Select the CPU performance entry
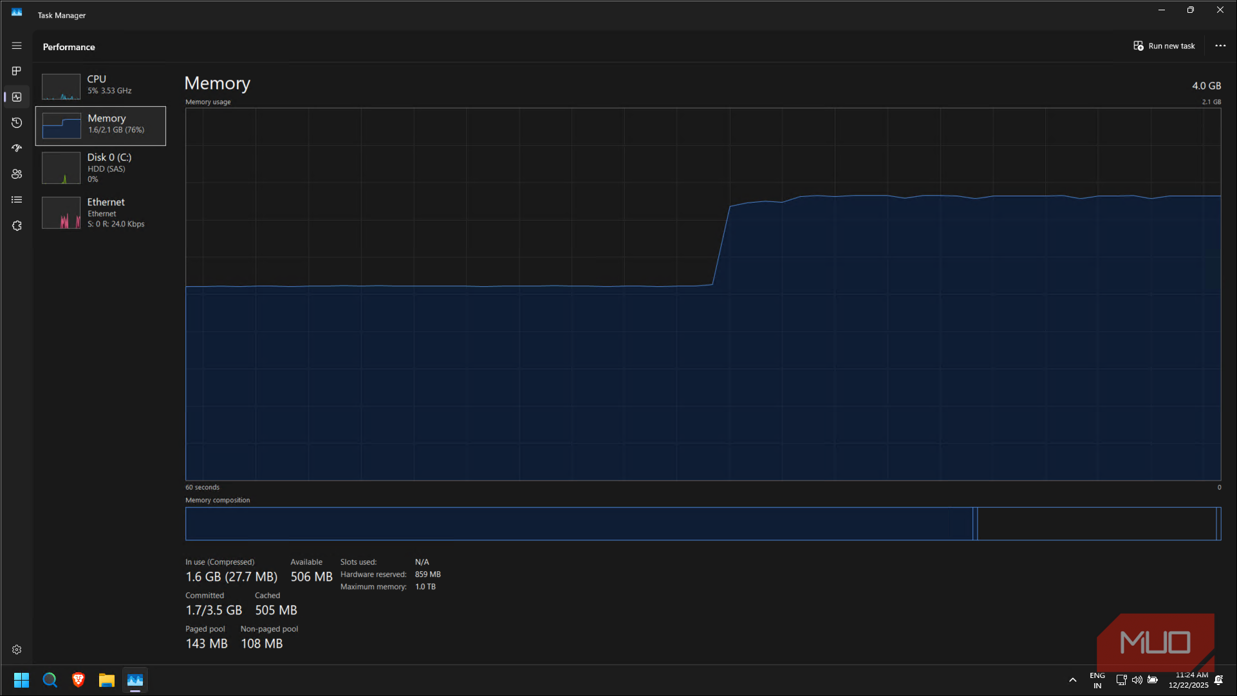Image resolution: width=1237 pixels, height=696 pixels. point(100,86)
